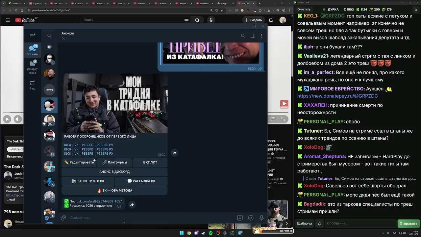This screenshot has height=237, width=421.
Task: Search within the Анонсы chat
Action: 243,36
